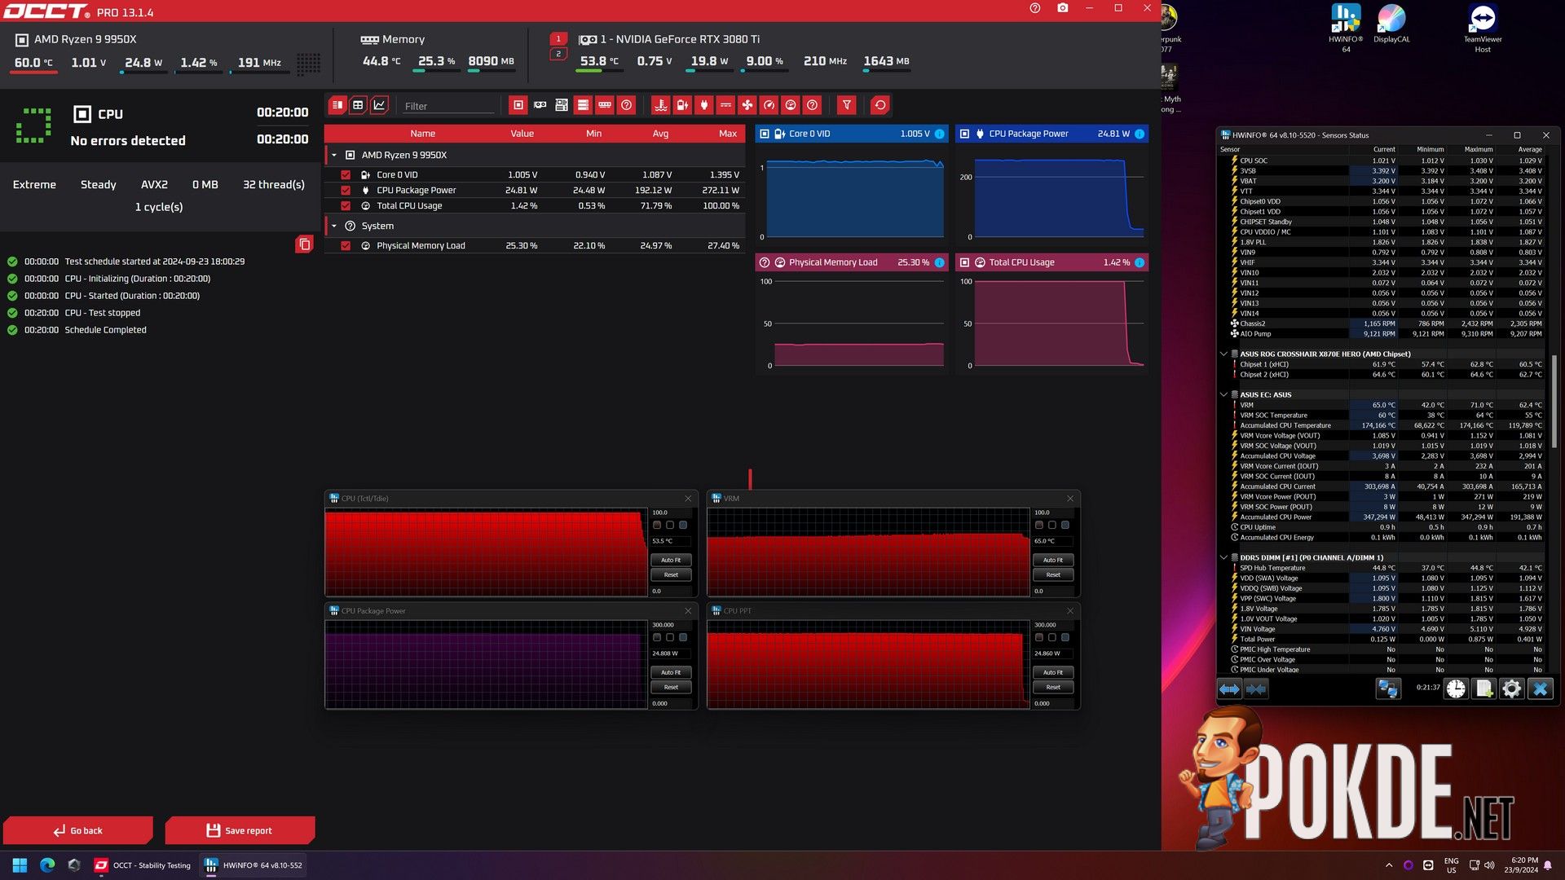Toggle the battery power sensor type filter
This screenshot has height=880, width=1565.
pyautogui.click(x=683, y=105)
